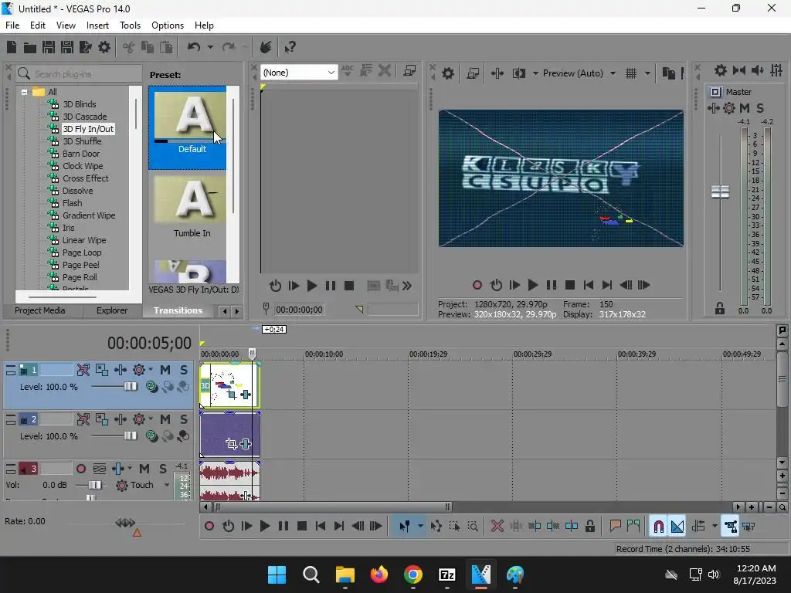791x593 pixels.
Task: Open project Properties gear in main toolbar
Action: coord(104,47)
